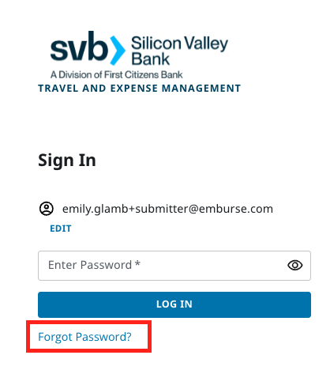Select the EDIT link under the email
The width and height of the screenshot is (330, 374).
pyautogui.click(x=61, y=229)
